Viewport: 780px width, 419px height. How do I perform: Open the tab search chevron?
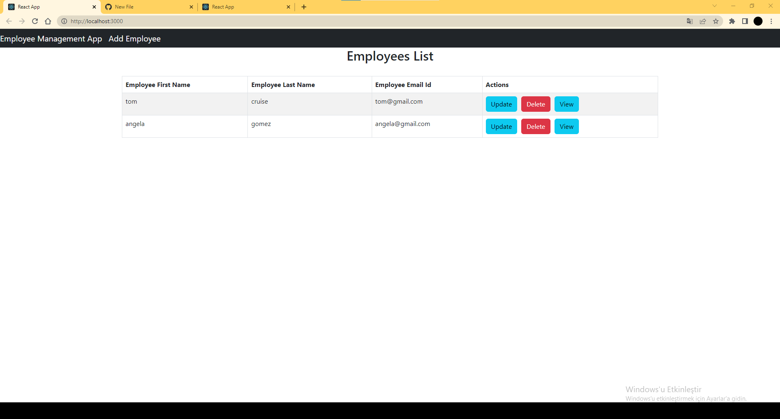714,6
